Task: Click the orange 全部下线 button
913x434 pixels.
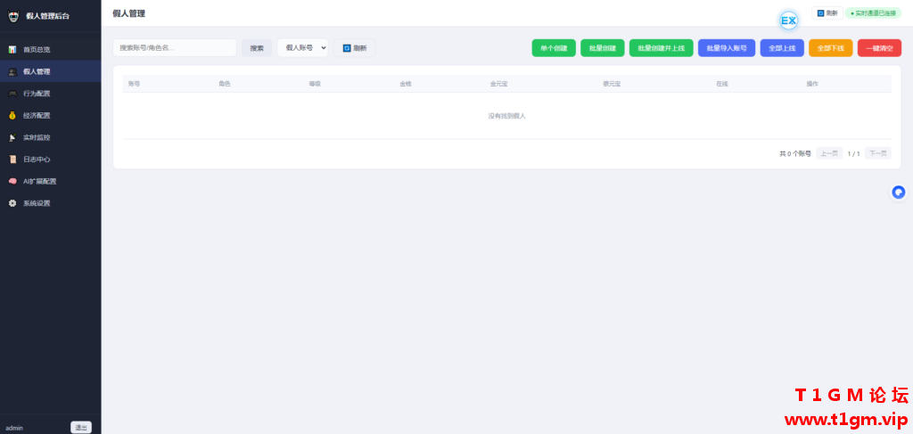Action: (831, 48)
